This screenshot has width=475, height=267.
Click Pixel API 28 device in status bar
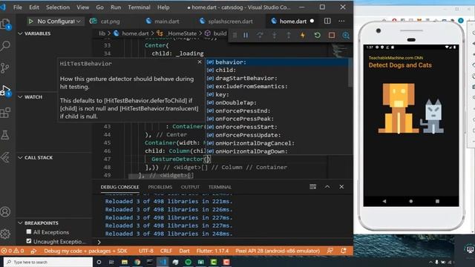(x=278, y=251)
